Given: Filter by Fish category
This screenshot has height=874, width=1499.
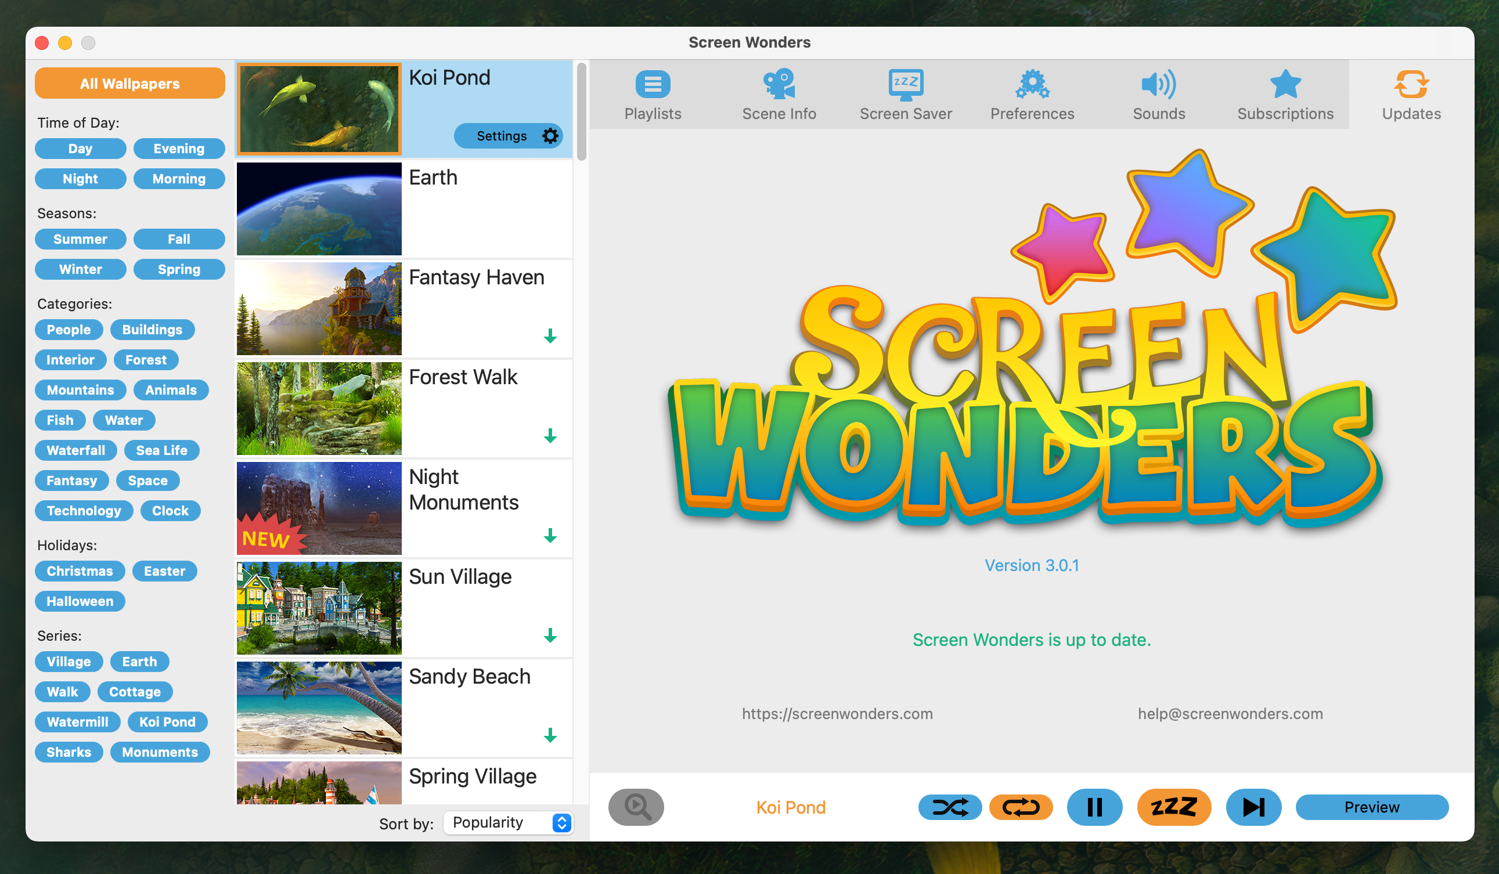Looking at the screenshot, I should point(60,420).
